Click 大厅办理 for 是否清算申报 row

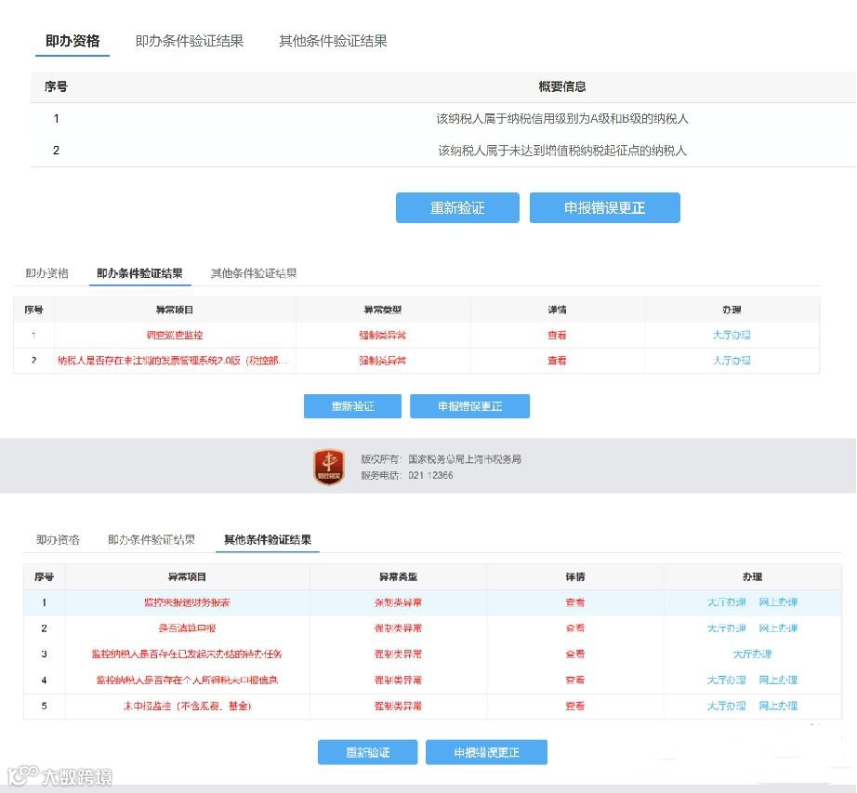726,628
